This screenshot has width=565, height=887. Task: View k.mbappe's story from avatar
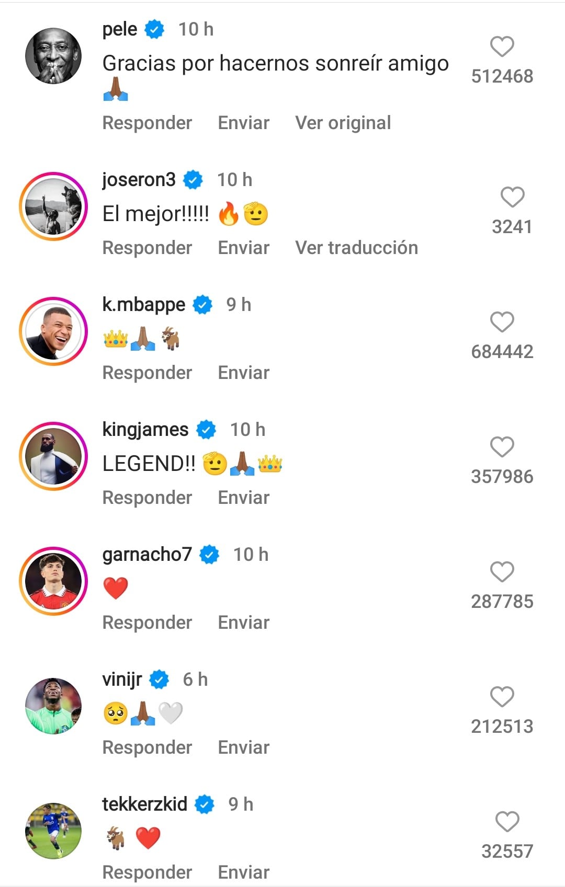[53, 331]
